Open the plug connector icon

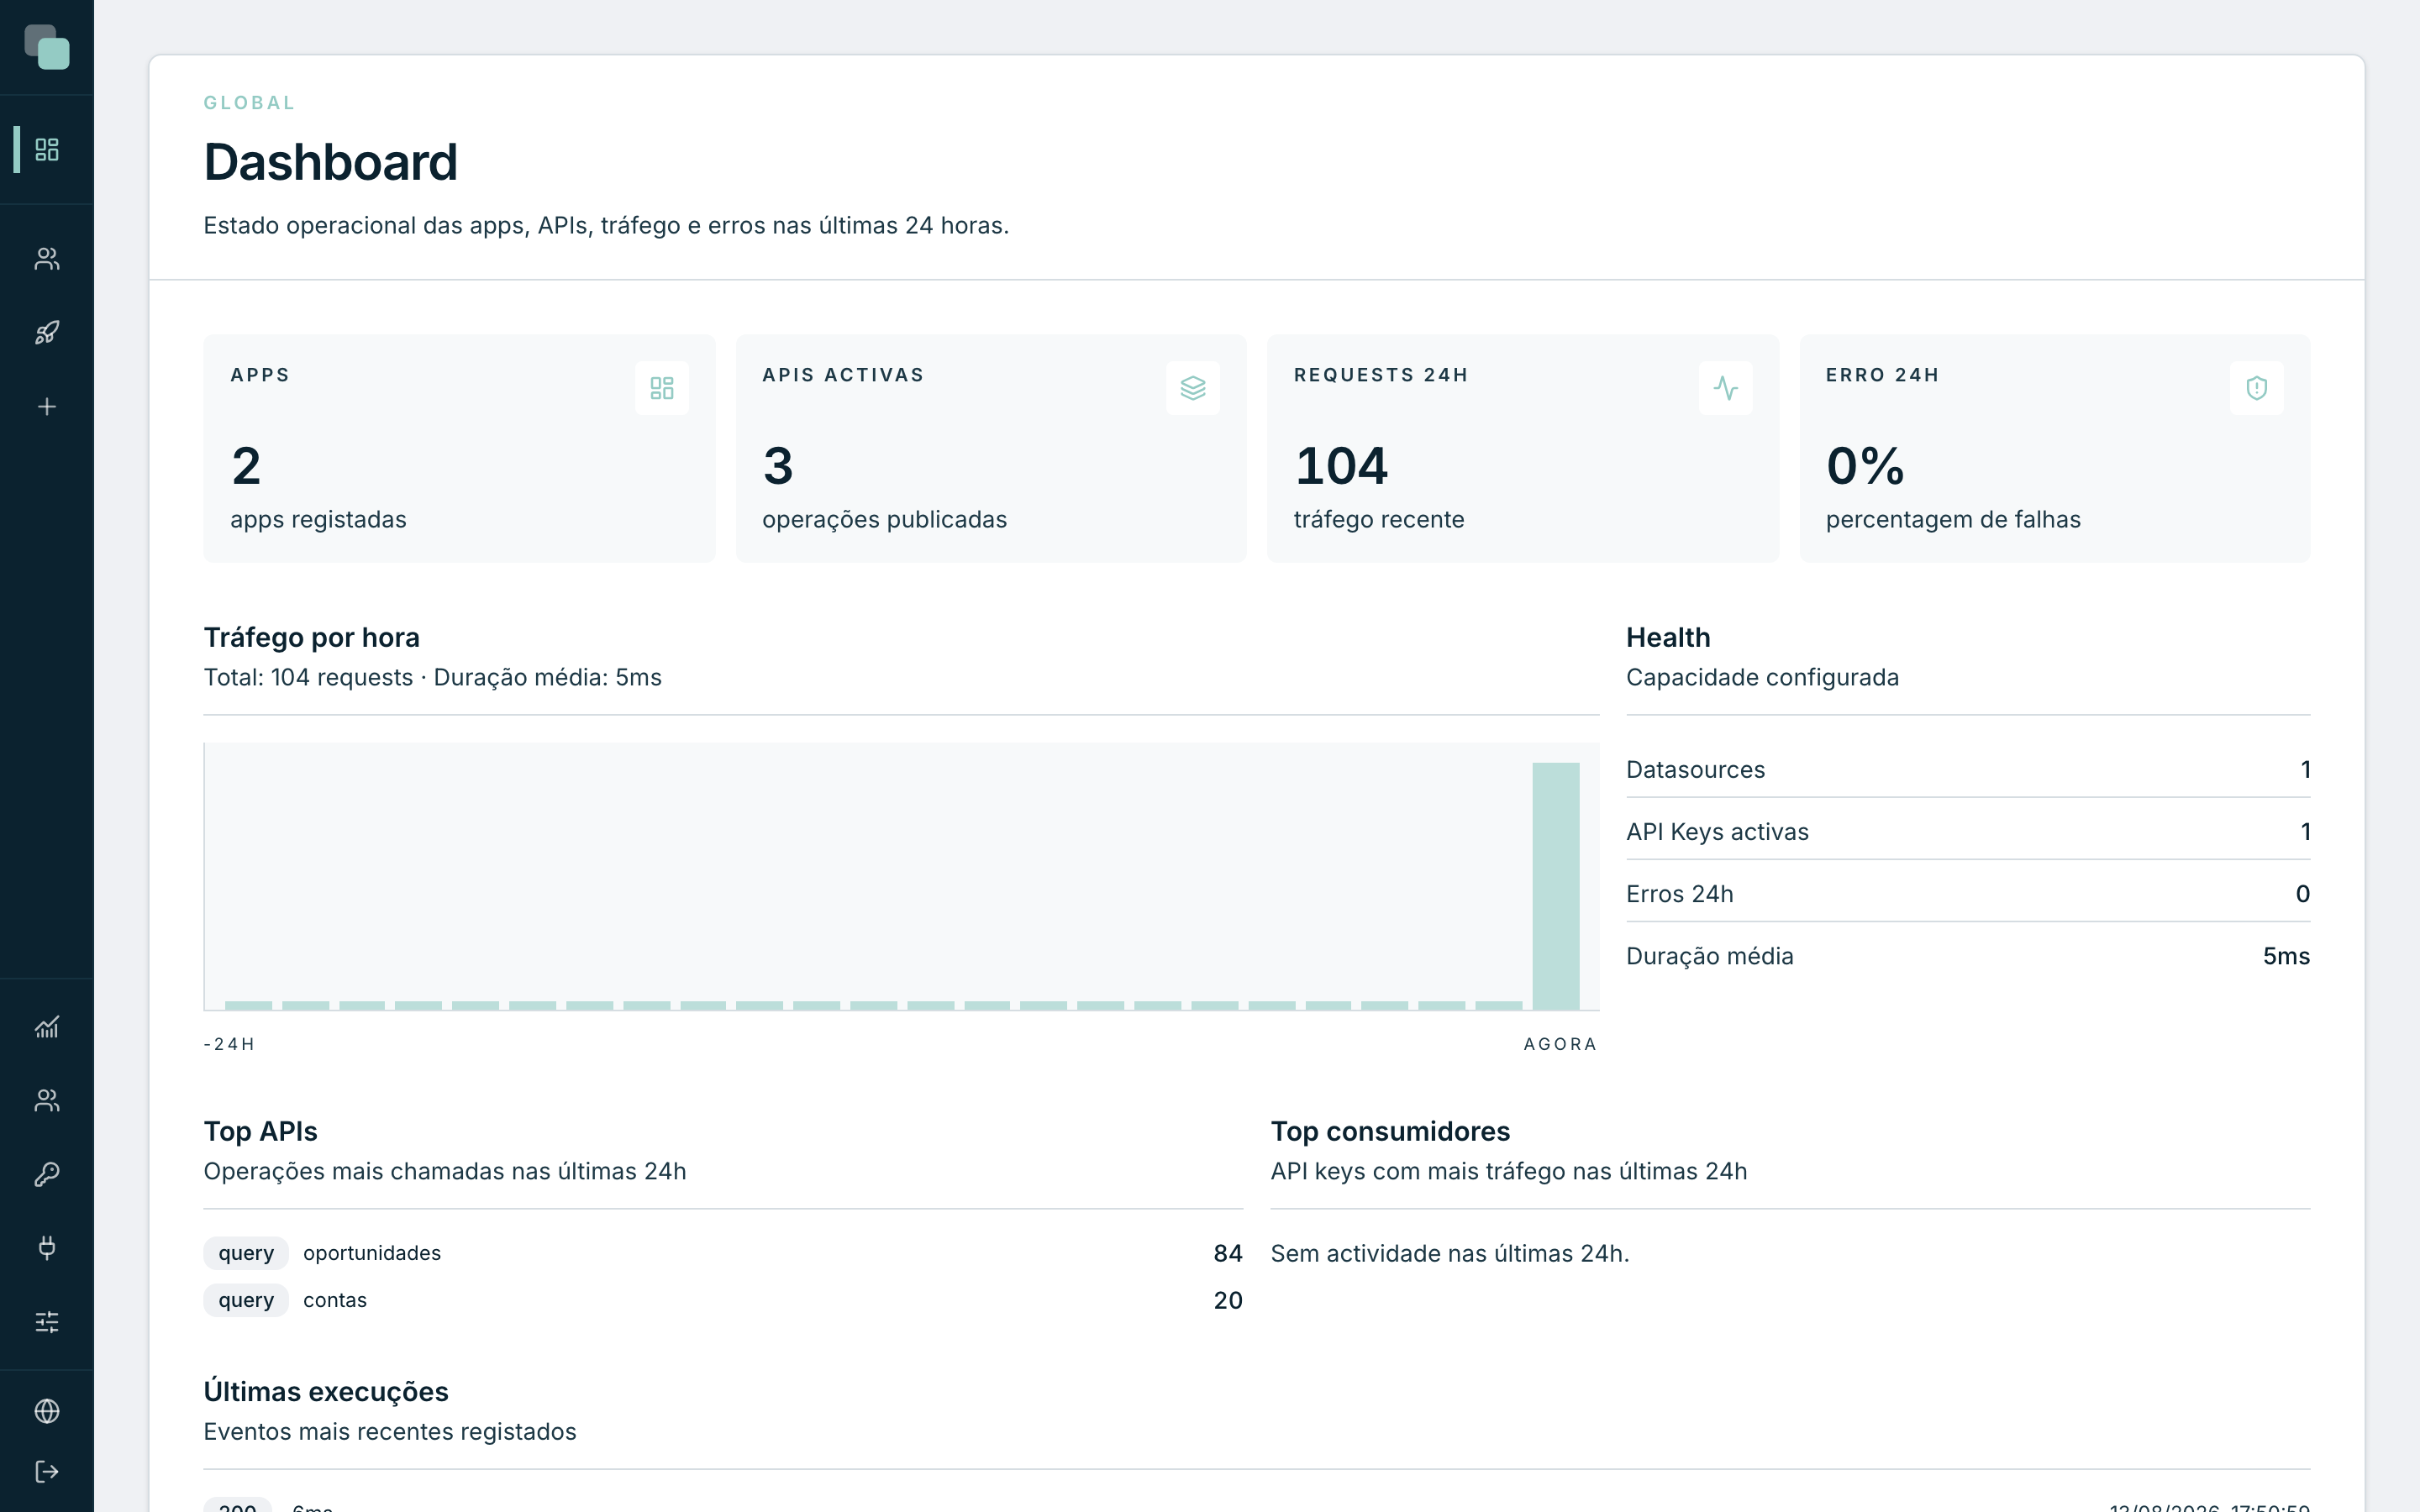47,1248
